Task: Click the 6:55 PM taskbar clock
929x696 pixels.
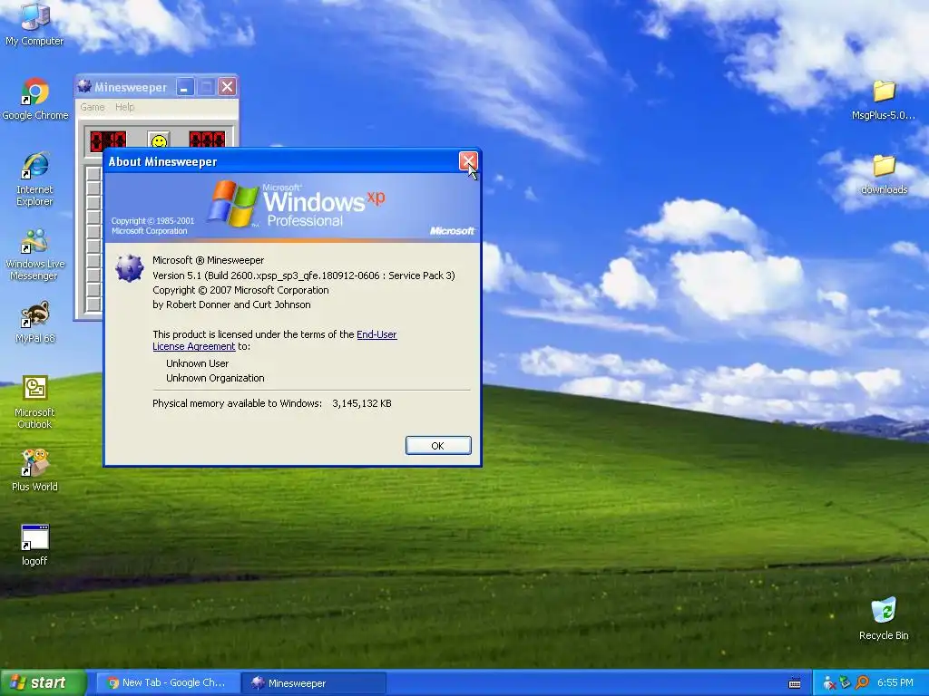Action: (x=895, y=682)
